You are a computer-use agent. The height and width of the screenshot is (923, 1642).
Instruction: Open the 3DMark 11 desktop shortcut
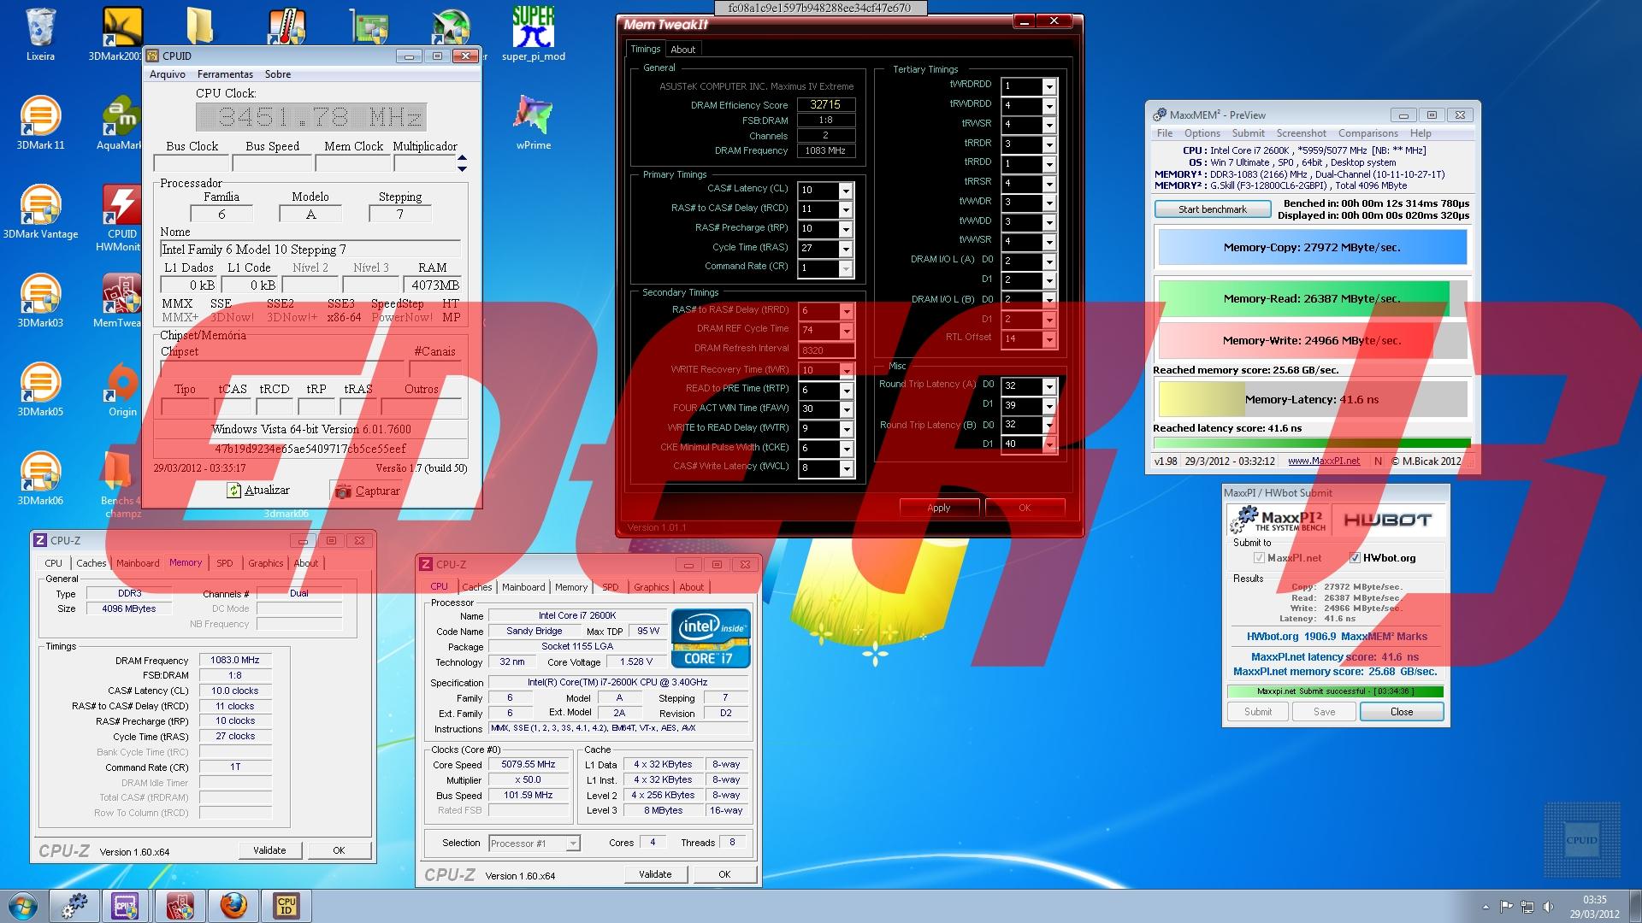[40, 123]
